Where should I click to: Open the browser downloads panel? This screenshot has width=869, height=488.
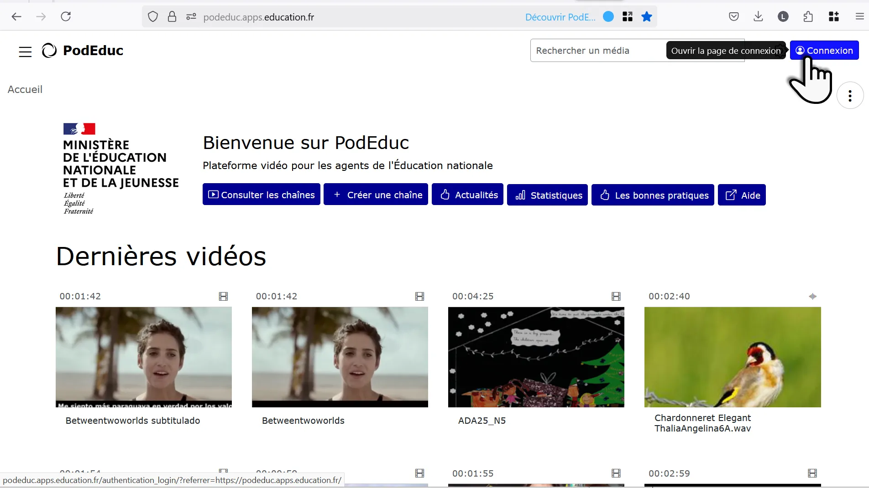click(x=758, y=17)
